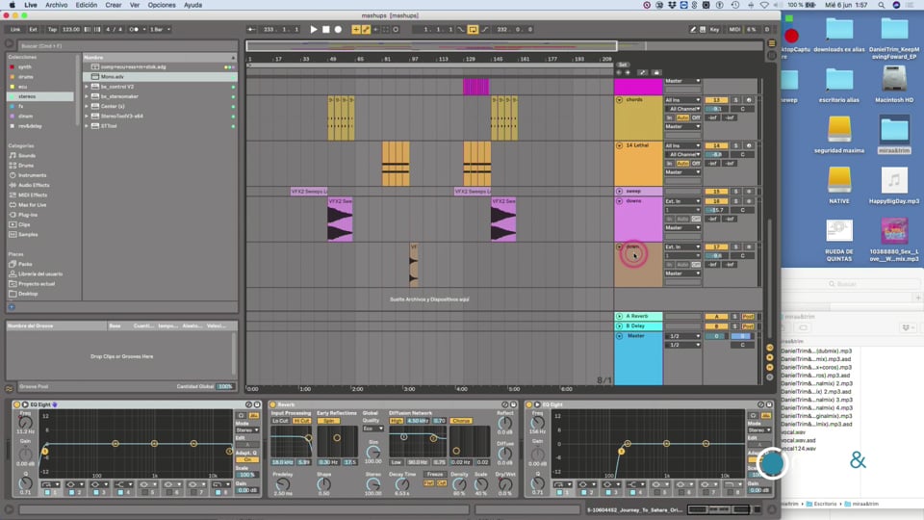Screen dimensions: 924x520
Task: Toggle track activator 14 on Lethal track
Action: point(716,145)
